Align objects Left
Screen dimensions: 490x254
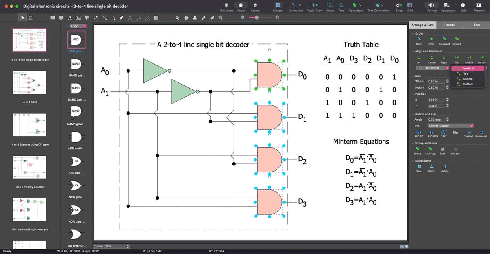coord(419,60)
